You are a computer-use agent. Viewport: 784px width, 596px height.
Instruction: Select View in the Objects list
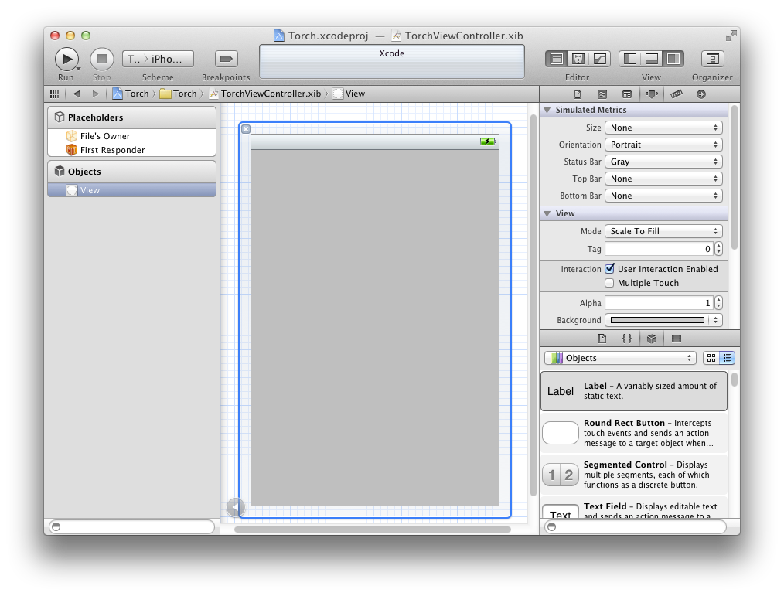click(87, 189)
